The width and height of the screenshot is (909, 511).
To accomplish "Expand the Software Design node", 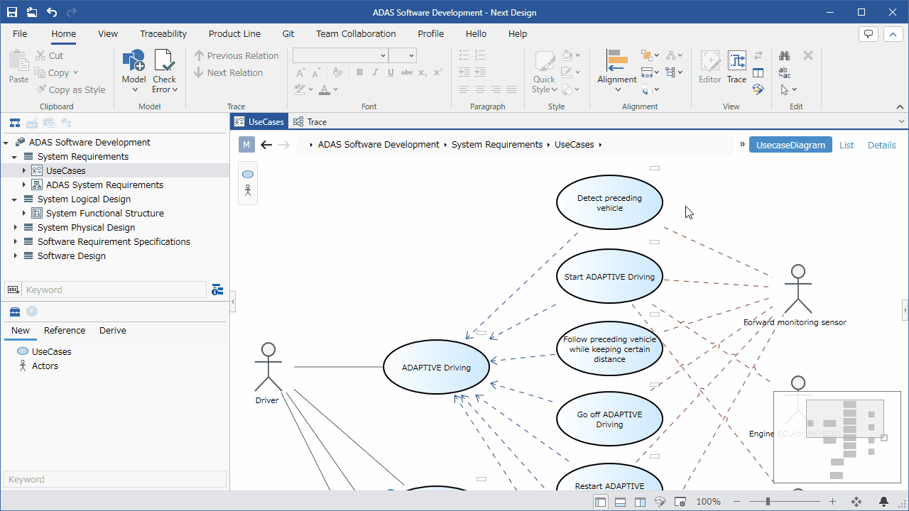I will click(x=15, y=256).
